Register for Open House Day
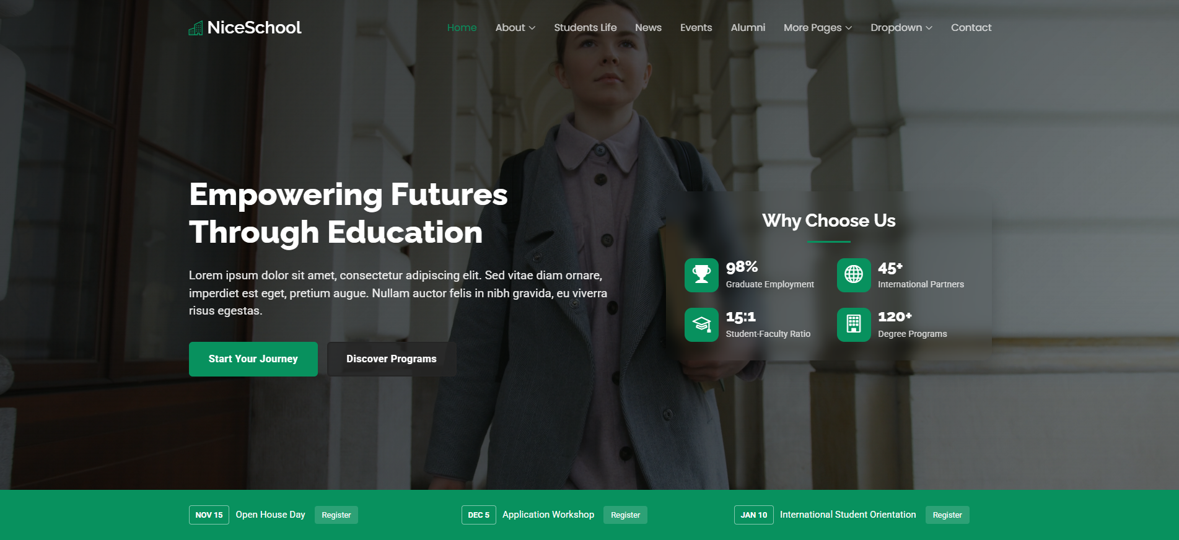1179x540 pixels. coord(336,515)
